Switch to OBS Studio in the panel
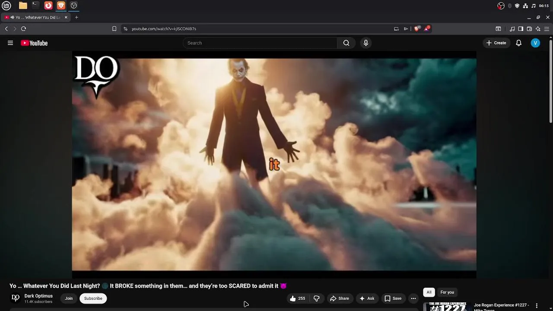The height and width of the screenshot is (311, 553). coord(74,6)
